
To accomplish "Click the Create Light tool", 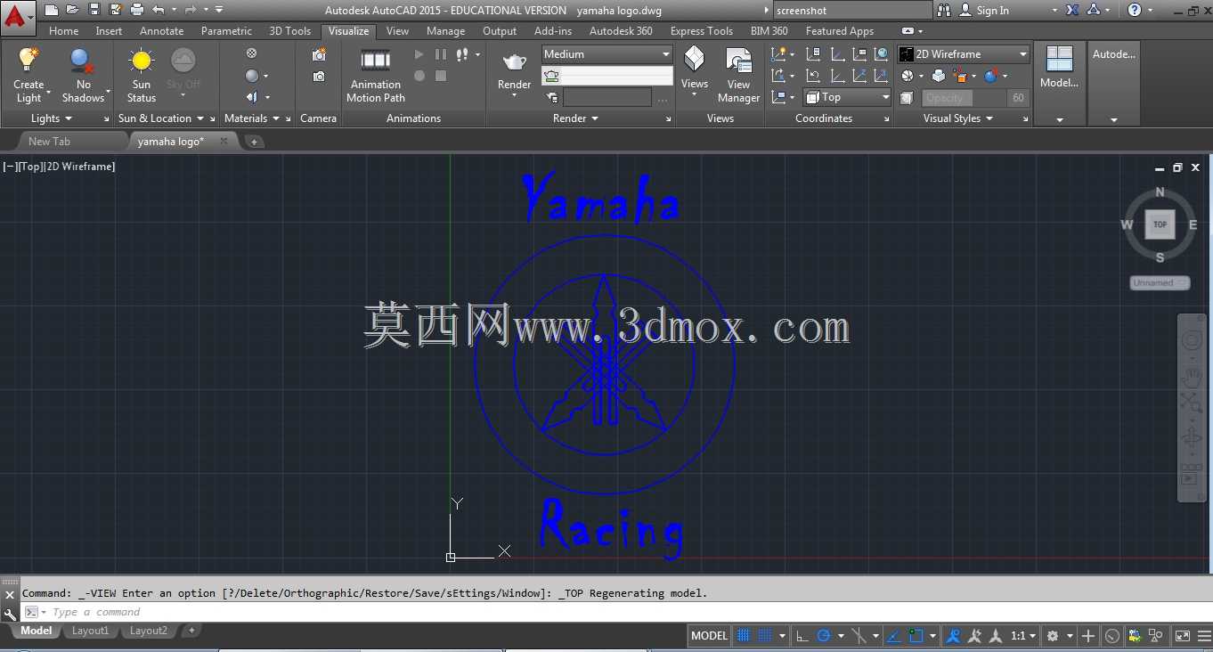I will pos(28,76).
